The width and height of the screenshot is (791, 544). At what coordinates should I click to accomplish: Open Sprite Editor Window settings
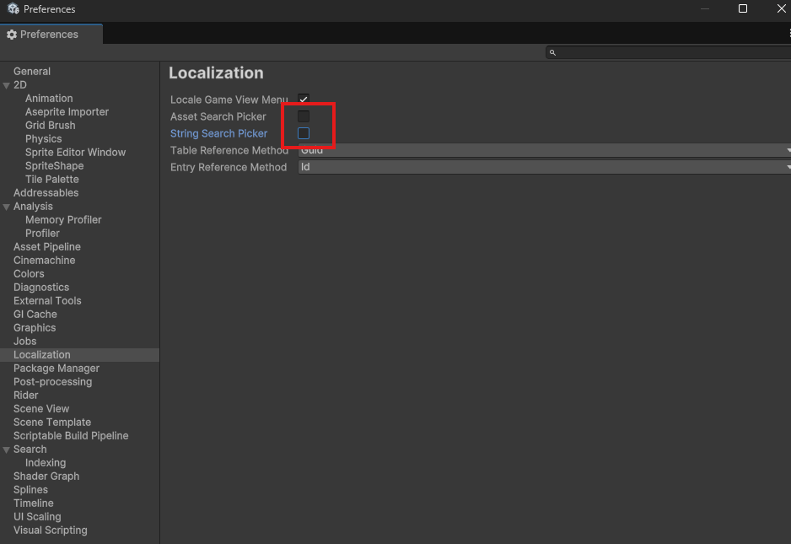pos(75,153)
